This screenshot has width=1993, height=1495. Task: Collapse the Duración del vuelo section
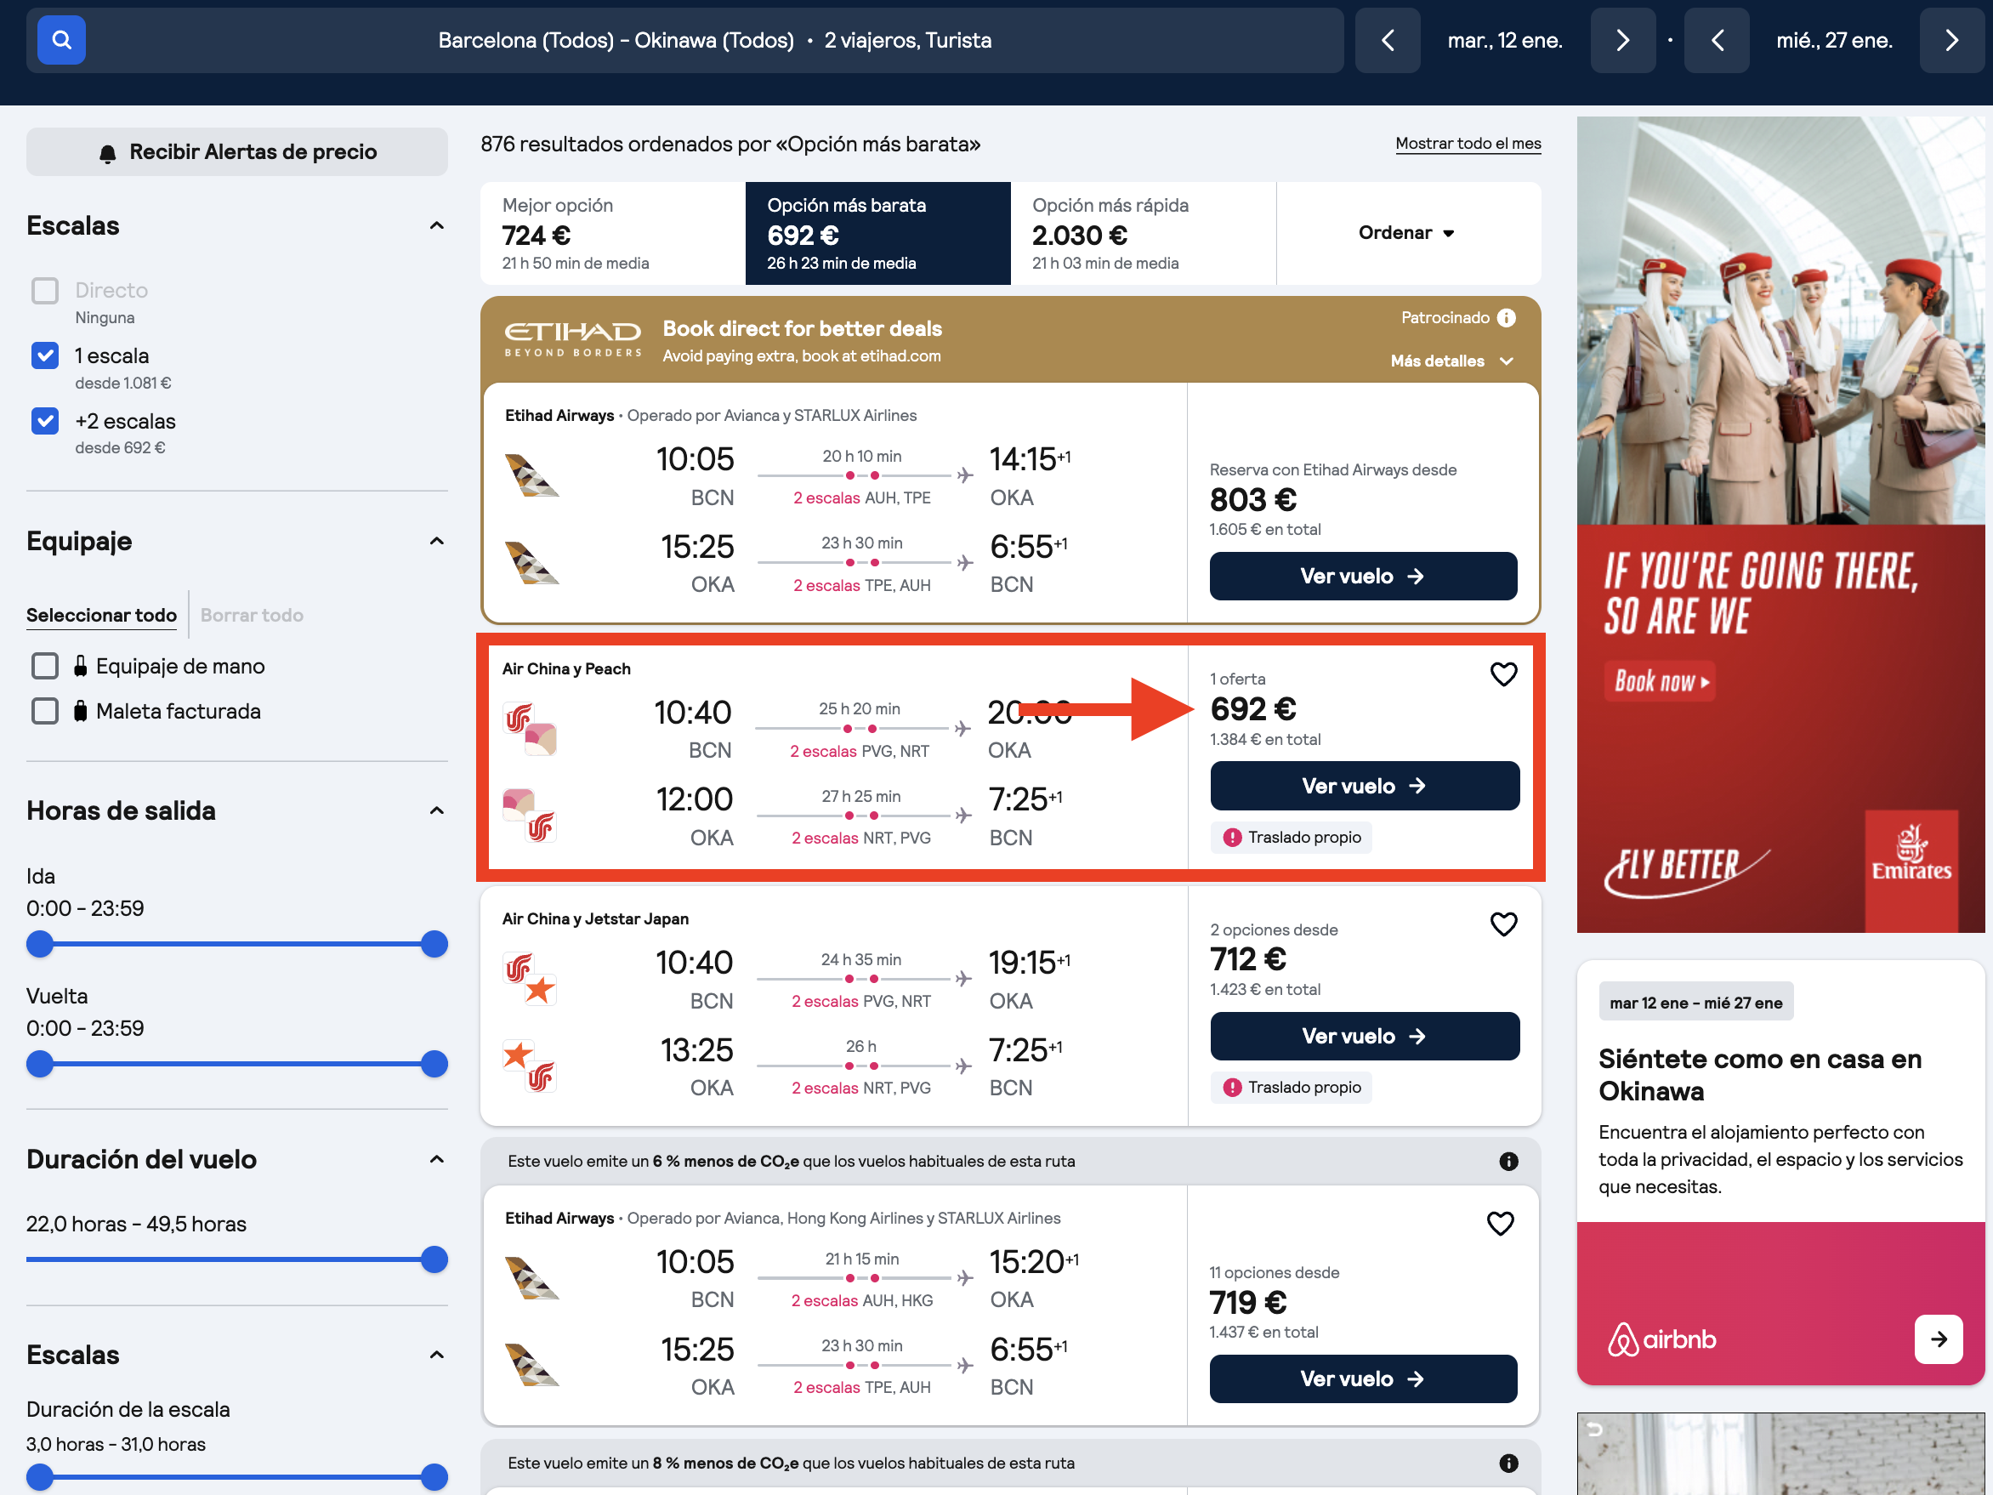click(x=437, y=1159)
